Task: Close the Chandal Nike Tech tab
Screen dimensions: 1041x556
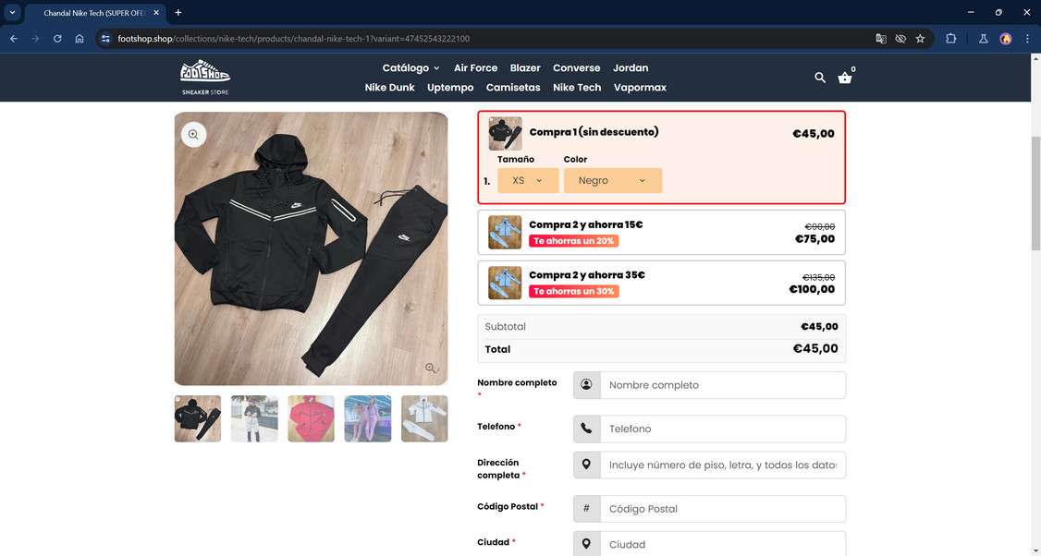Action: point(156,13)
